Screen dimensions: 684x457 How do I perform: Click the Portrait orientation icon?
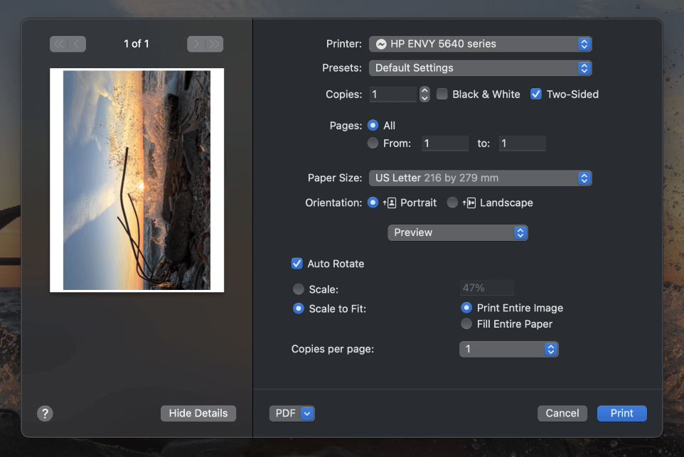[x=390, y=203]
